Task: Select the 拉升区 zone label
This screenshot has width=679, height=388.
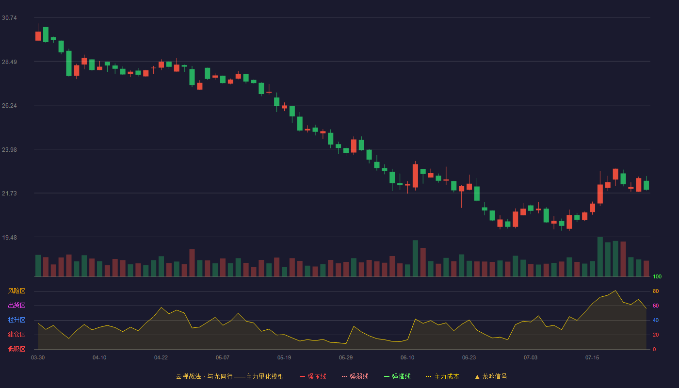Action: [x=16, y=320]
